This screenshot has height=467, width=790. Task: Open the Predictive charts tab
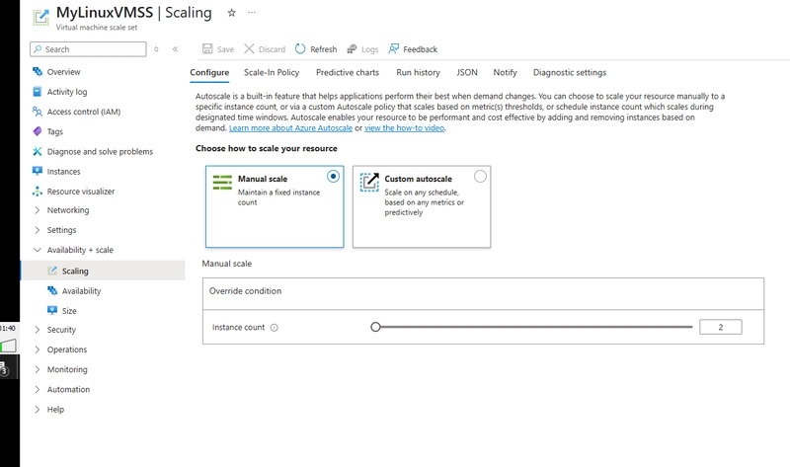click(348, 72)
